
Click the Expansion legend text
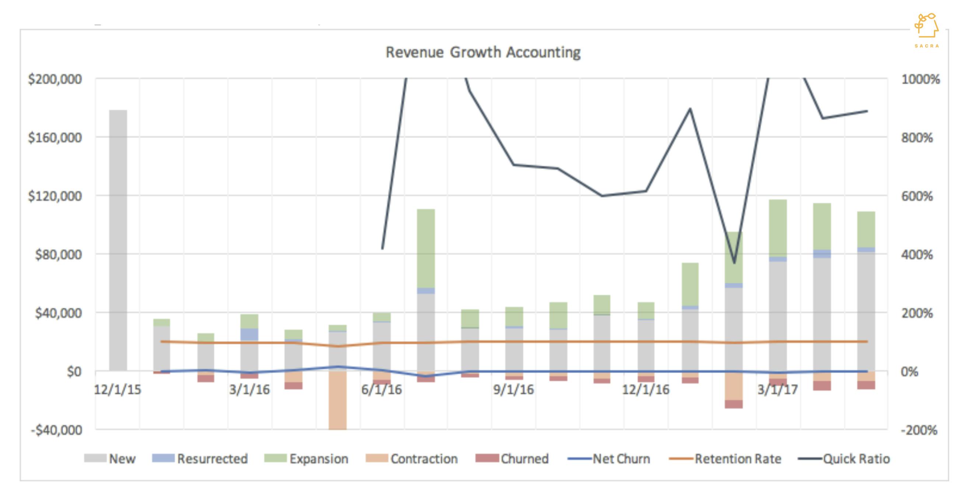[x=319, y=459]
